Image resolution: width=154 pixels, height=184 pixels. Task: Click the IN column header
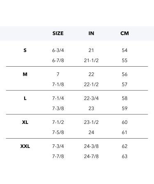(91, 34)
